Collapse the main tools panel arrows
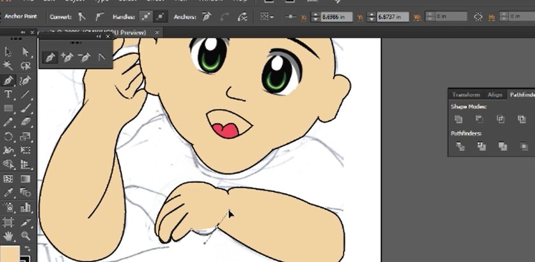Viewport: 535px width, 262px height. coord(24,32)
